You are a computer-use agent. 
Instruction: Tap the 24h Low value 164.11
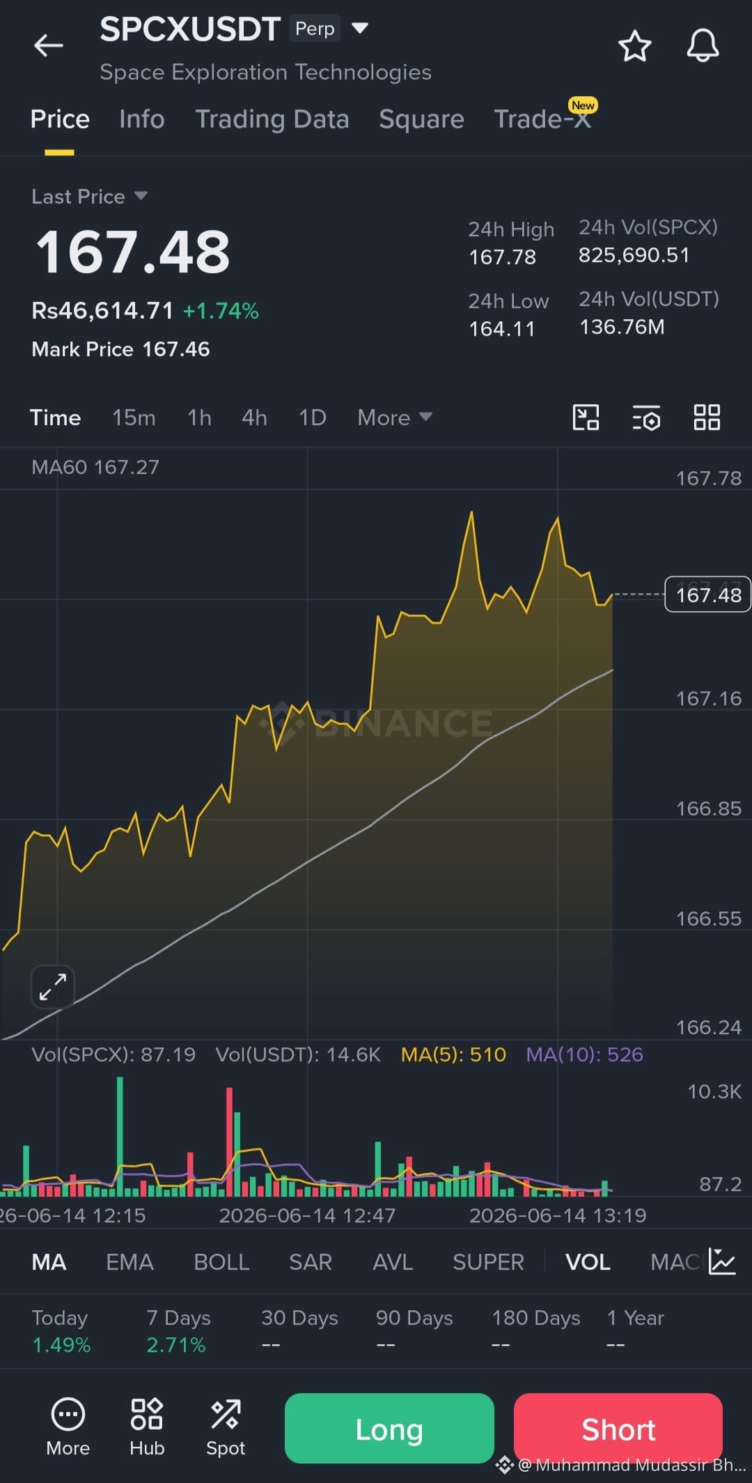pos(502,329)
